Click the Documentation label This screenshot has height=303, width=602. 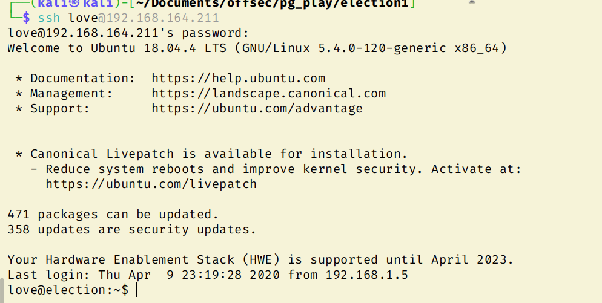pyautogui.click(x=79, y=78)
